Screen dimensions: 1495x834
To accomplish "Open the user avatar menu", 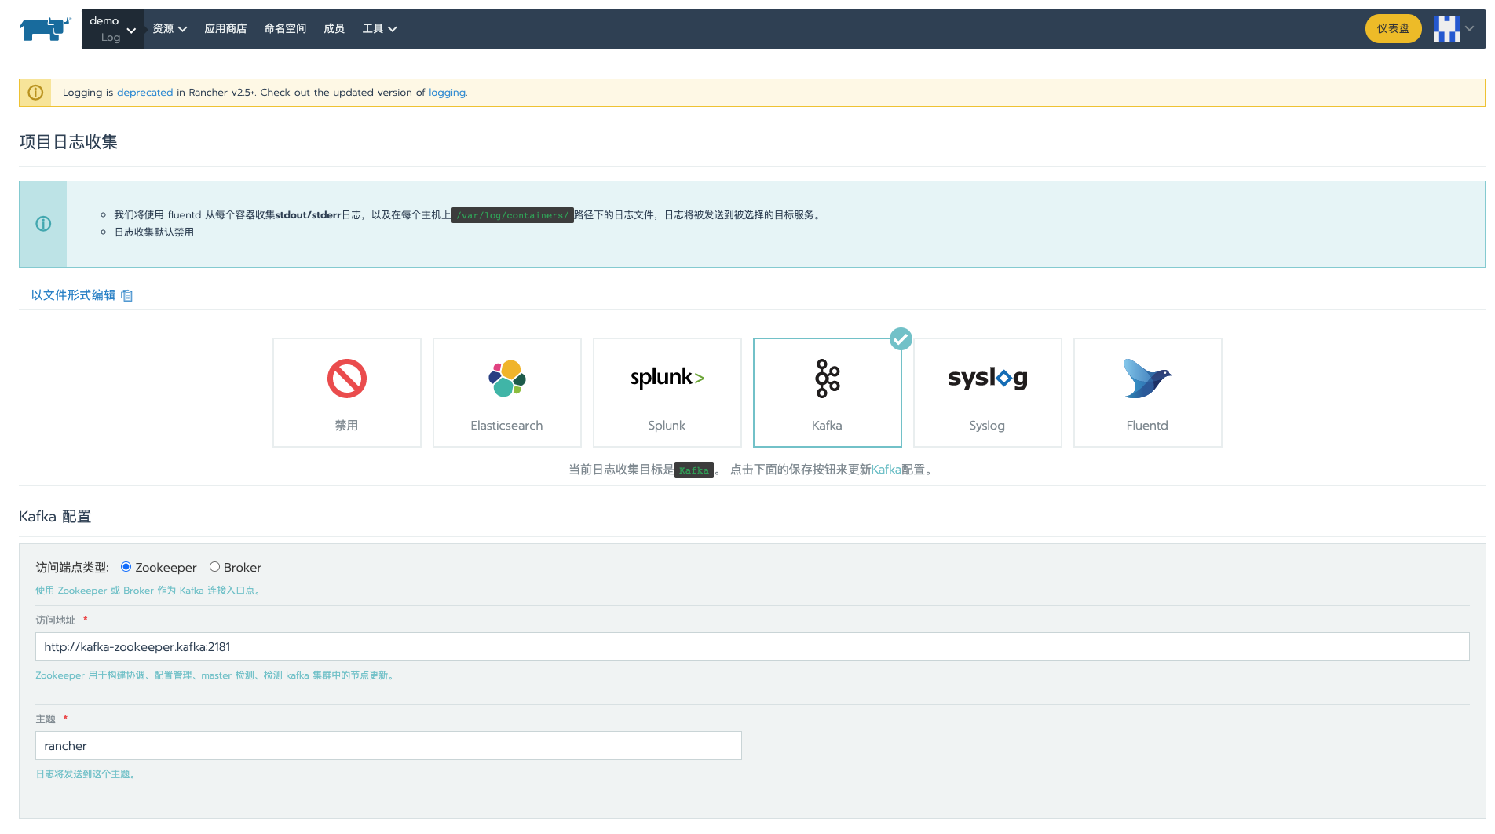I will (x=1446, y=29).
